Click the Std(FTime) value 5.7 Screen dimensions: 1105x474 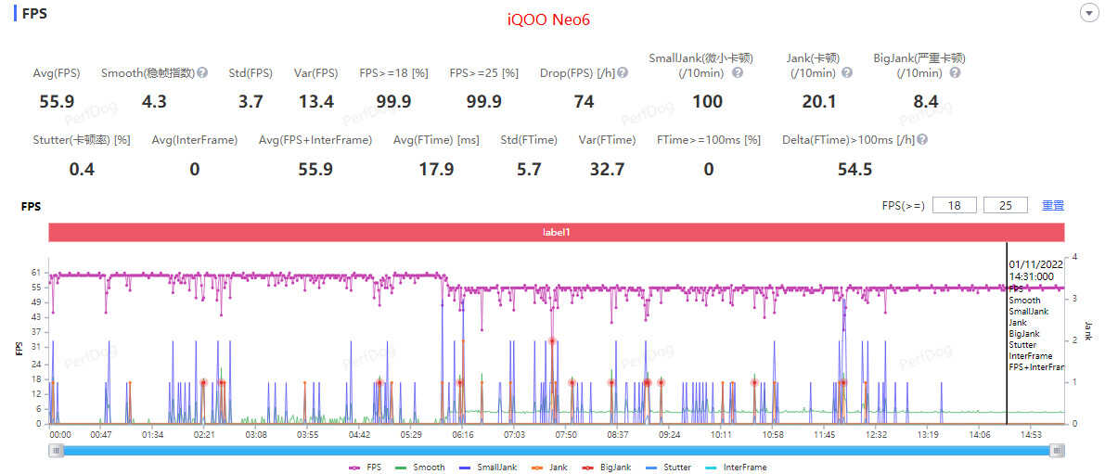point(529,169)
